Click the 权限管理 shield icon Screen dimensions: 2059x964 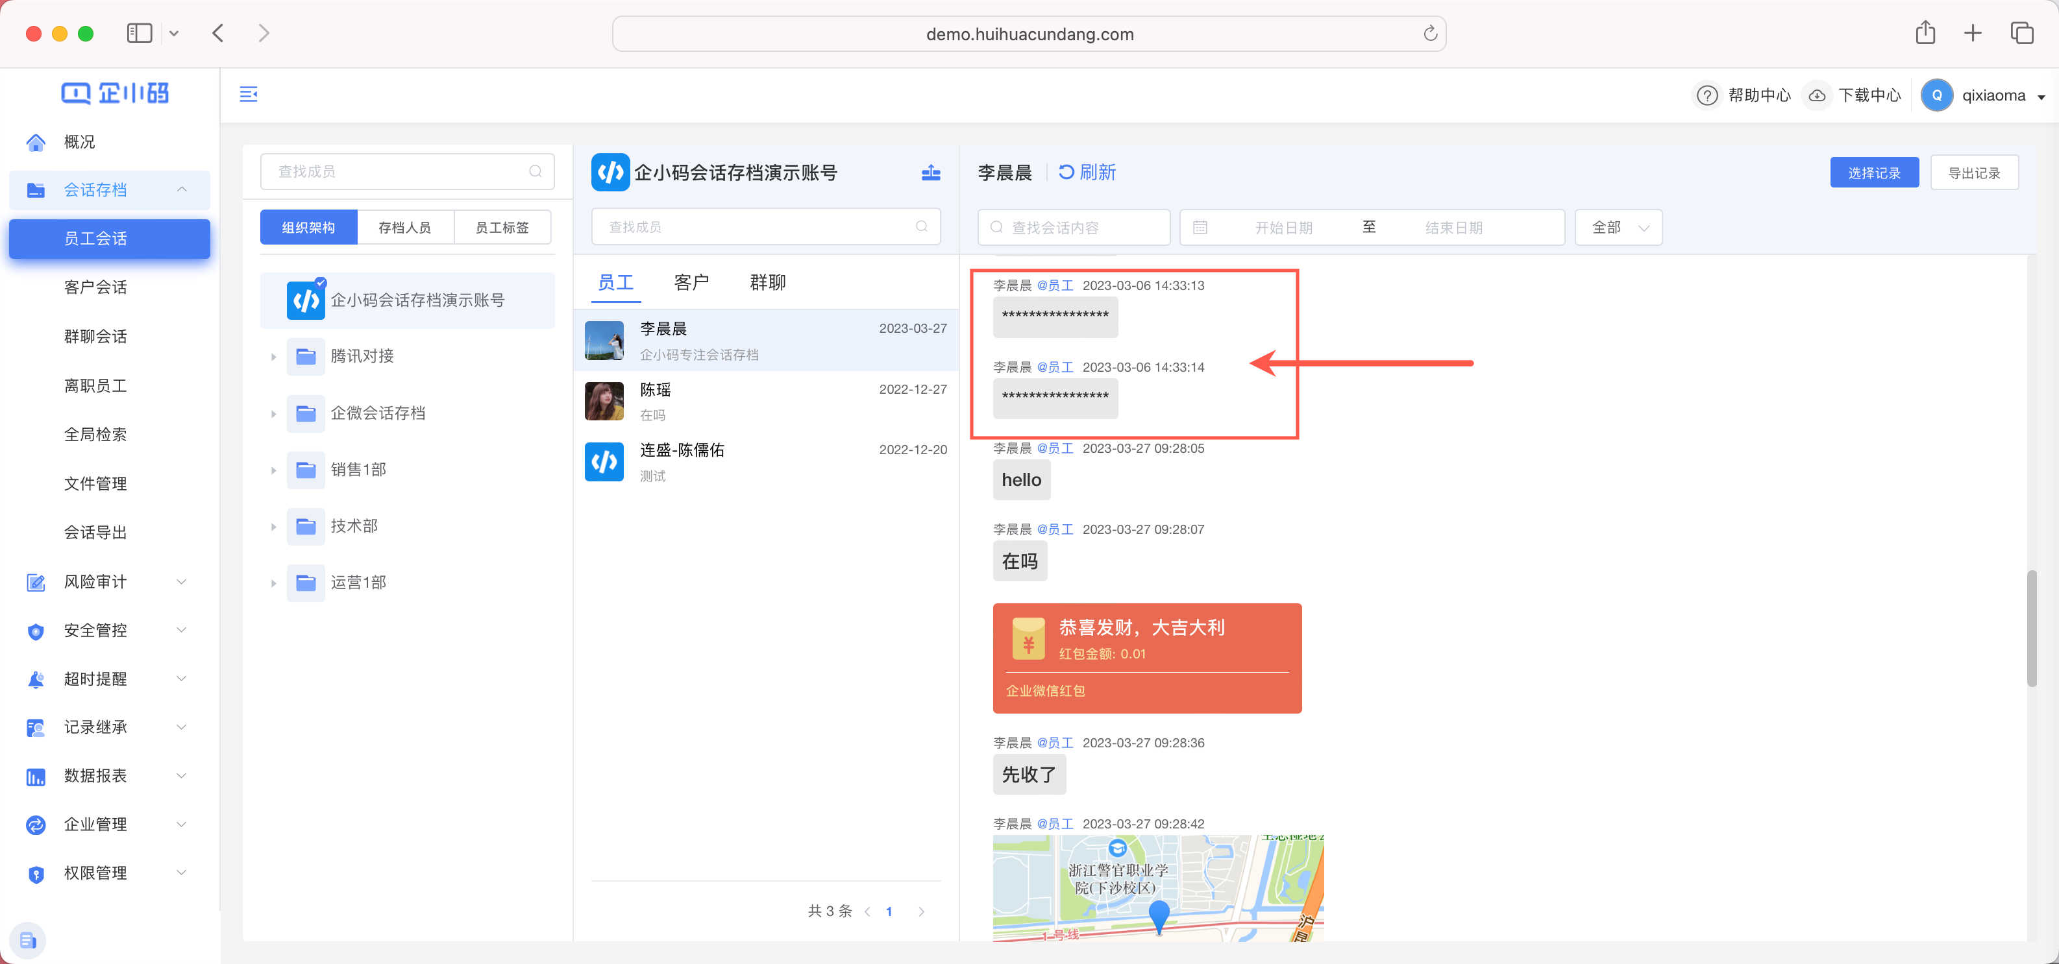[x=36, y=874]
